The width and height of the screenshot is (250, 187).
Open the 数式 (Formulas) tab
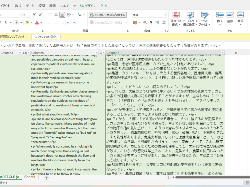click(18, 6)
